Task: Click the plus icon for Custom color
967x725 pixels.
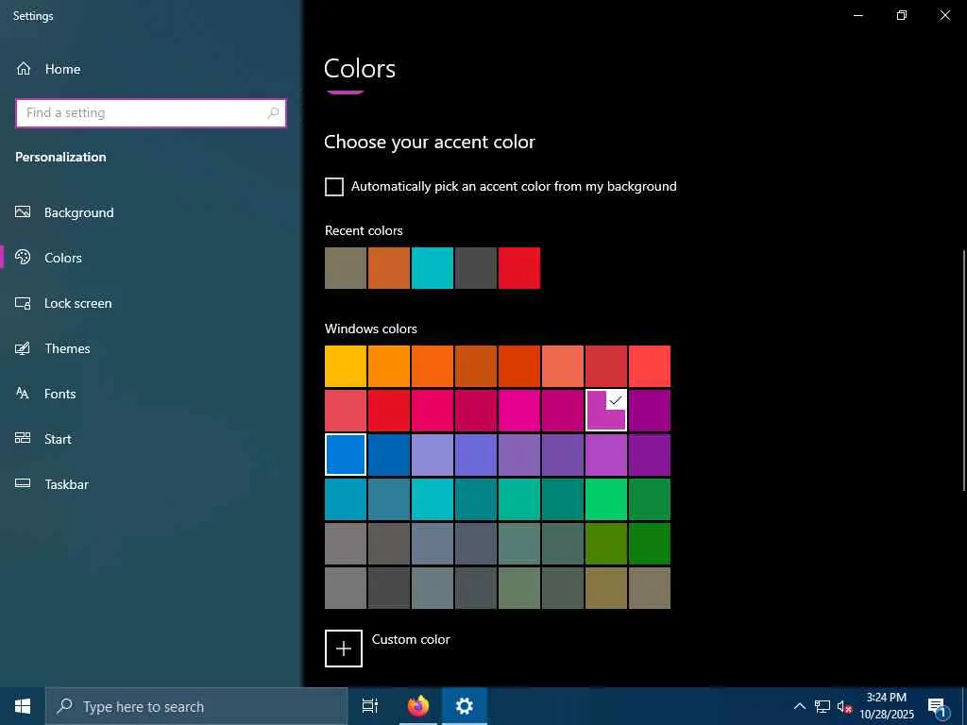Action: click(x=344, y=649)
